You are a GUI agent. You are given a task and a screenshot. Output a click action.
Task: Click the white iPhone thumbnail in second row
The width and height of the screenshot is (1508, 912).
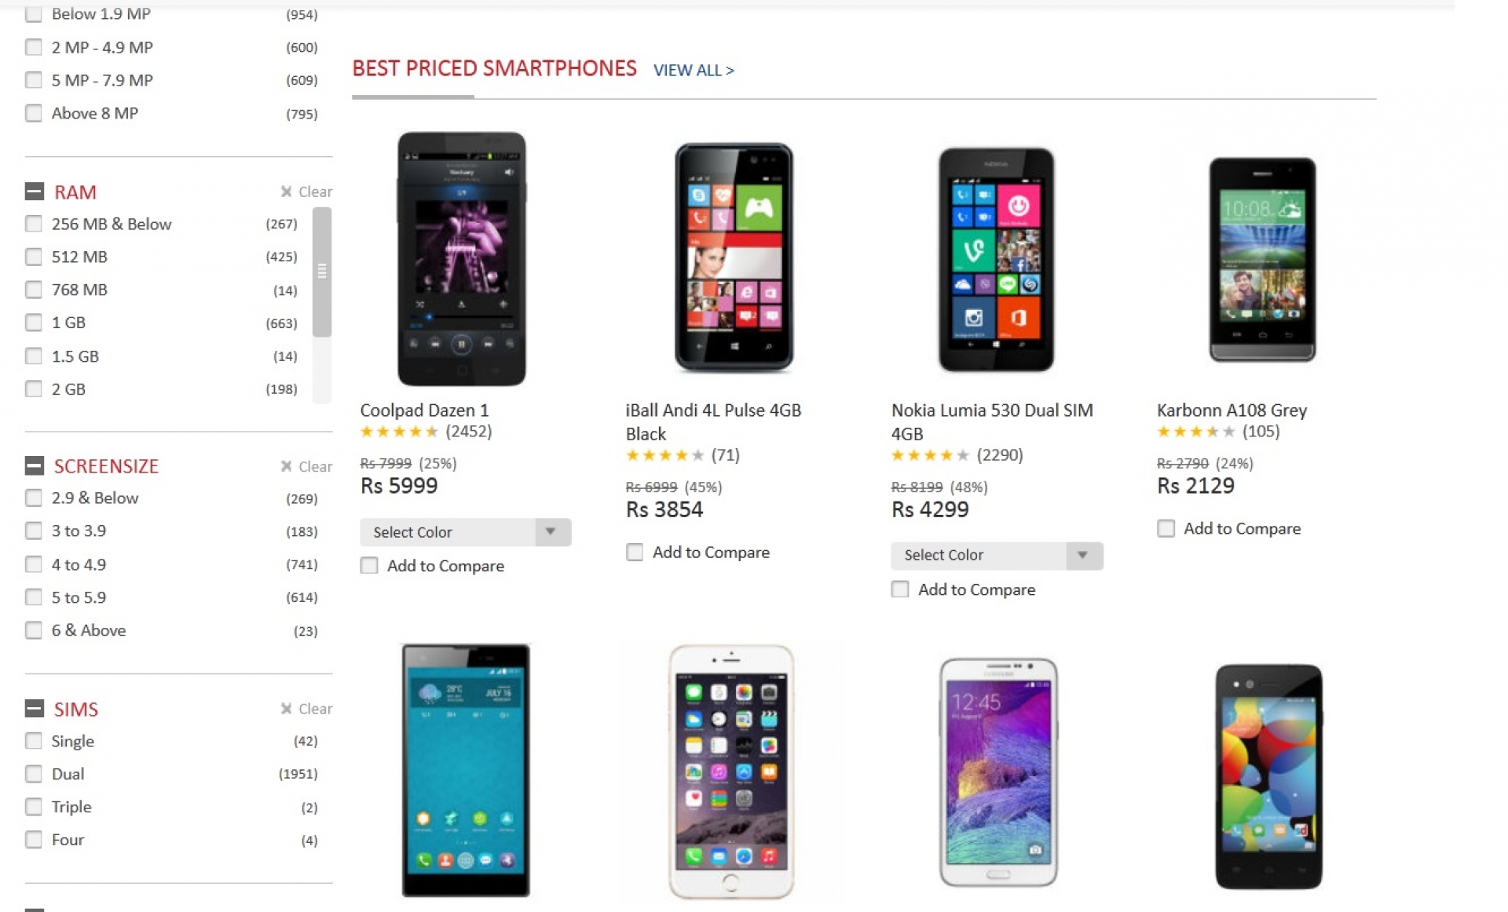point(731,773)
